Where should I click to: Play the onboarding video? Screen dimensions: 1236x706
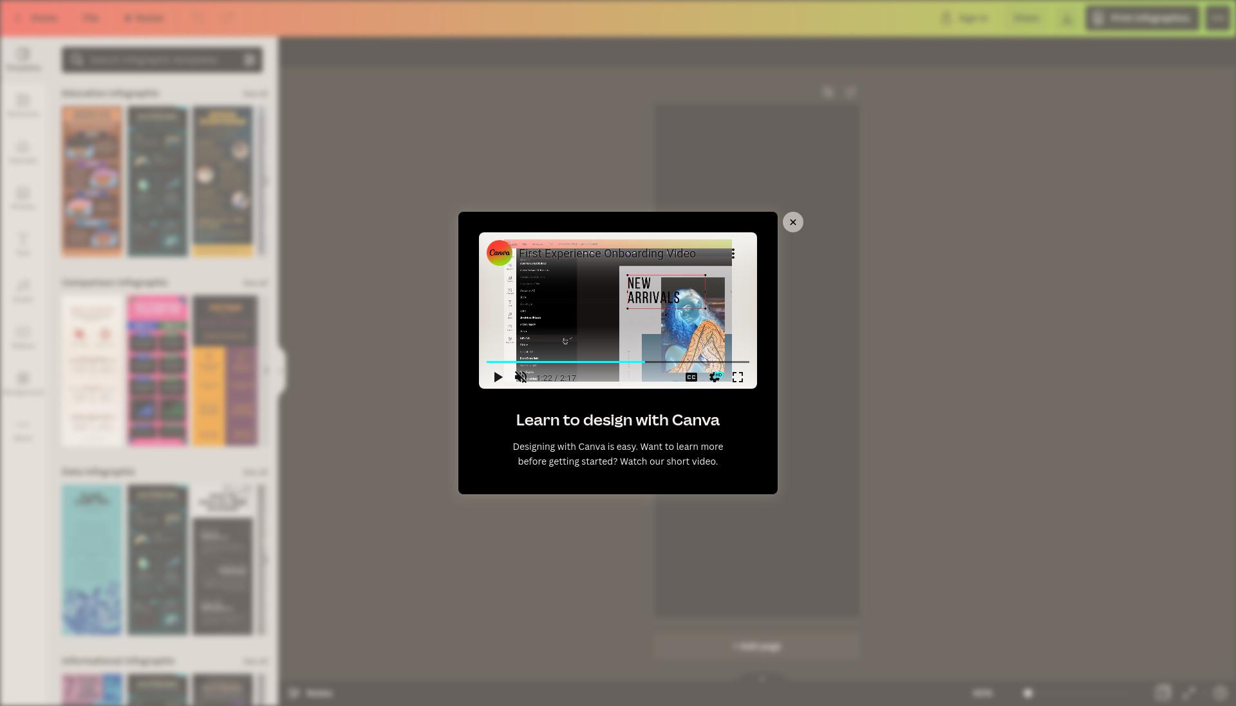tap(498, 377)
